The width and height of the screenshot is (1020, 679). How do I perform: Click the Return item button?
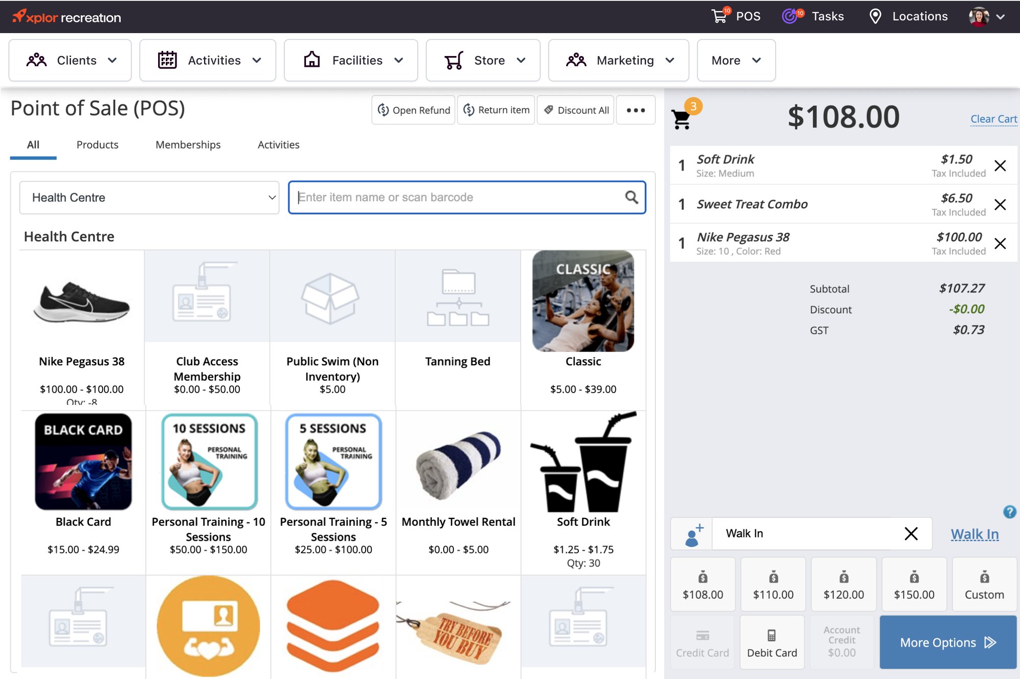(496, 110)
